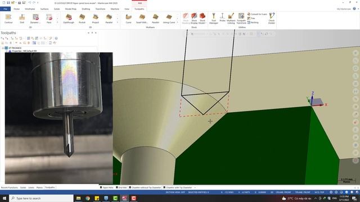The width and height of the screenshot is (360, 202).
Task: Click the taskbar search box
Action: (x=41, y=198)
